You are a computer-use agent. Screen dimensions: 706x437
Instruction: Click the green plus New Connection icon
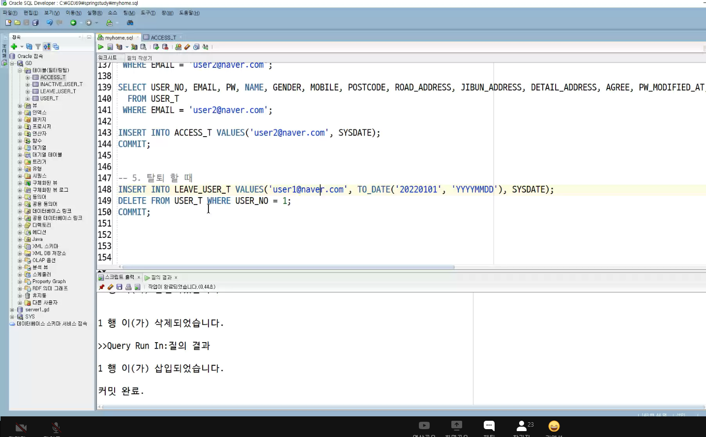pos(14,47)
